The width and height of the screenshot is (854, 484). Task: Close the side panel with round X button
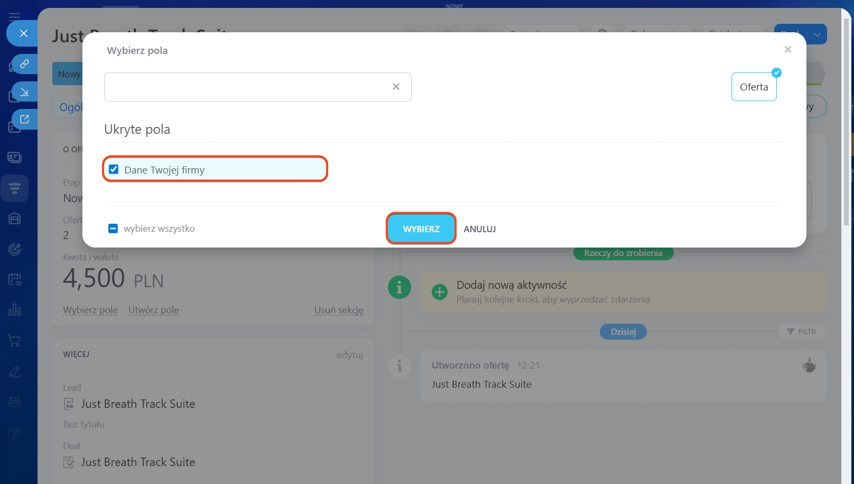23,33
